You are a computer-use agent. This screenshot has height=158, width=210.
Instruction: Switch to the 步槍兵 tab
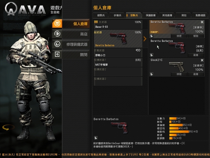click(x=117, y=15)
